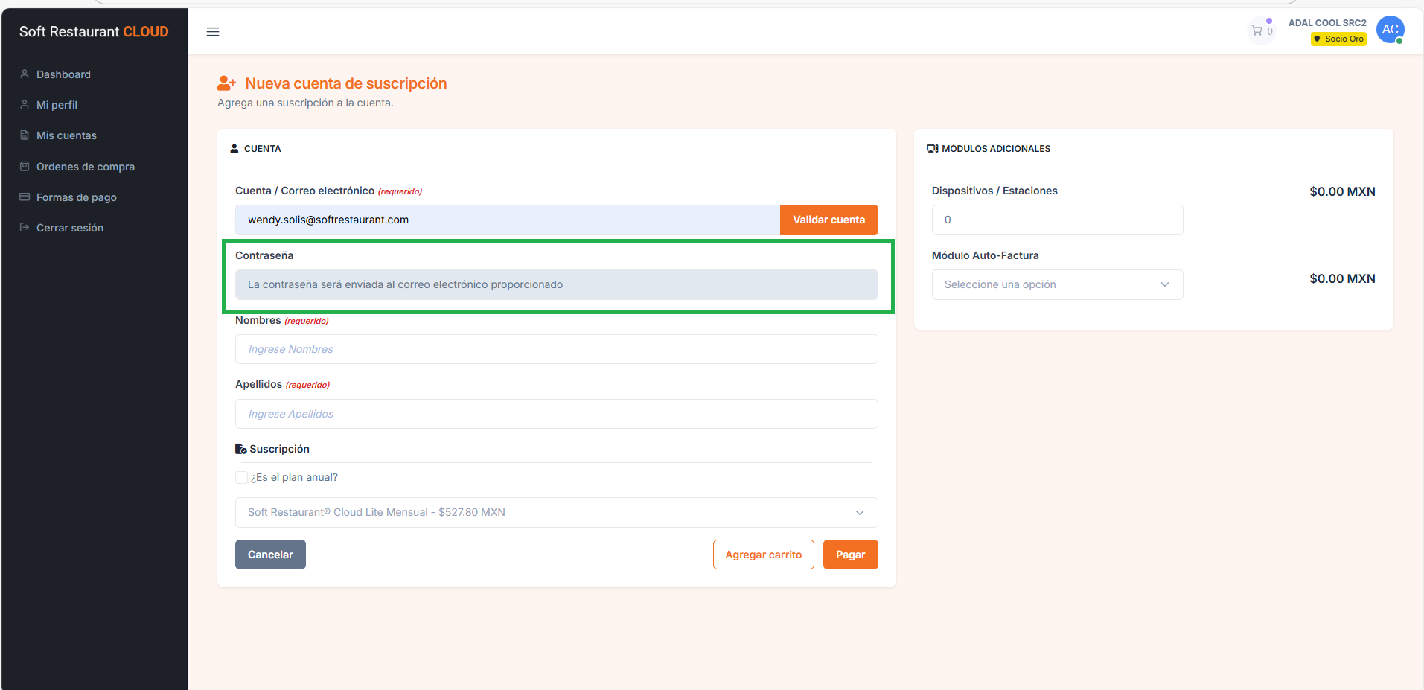
Task: Click the Dispositivos / Estaciones number field
Action: [1057, 220]
